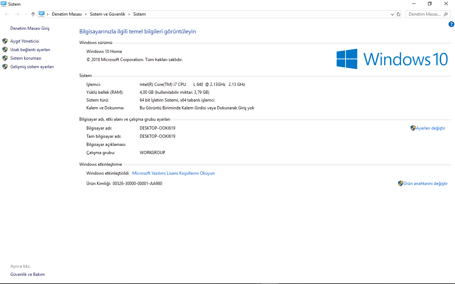This screenshot has width=455, height=284.
Task: Expand chevron after Sistem ve Güvenlik breadcrumb
Action: coord(129,14)
